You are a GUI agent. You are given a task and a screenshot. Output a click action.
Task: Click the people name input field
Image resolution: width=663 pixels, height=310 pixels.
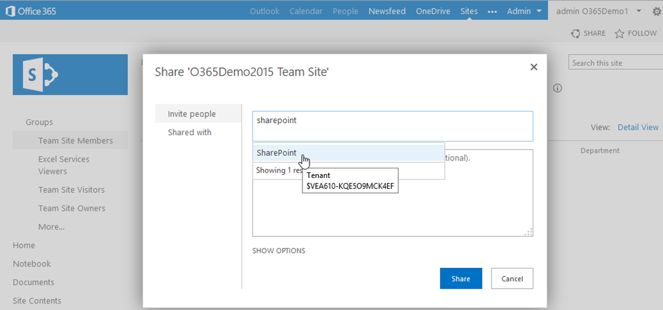point(392,126)
